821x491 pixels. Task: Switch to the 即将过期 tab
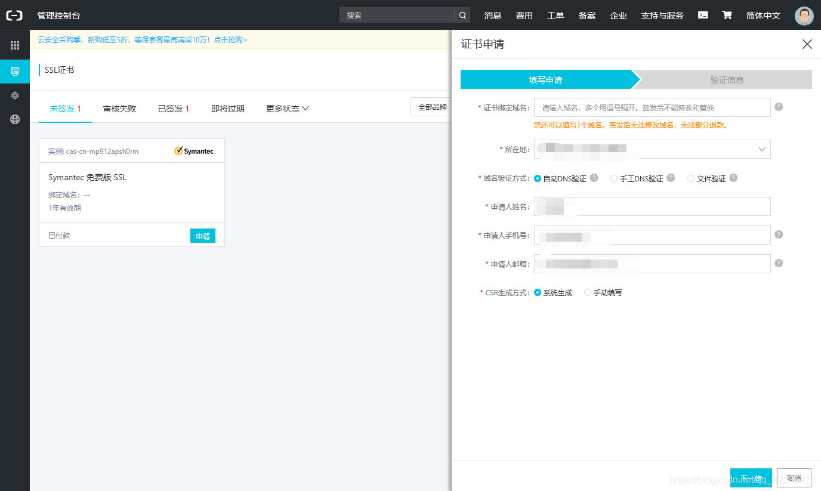[x=228, y=109]
